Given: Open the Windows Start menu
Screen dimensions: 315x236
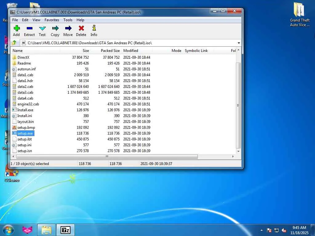Looking at the screenshot, I should click(x=8, y=230).
